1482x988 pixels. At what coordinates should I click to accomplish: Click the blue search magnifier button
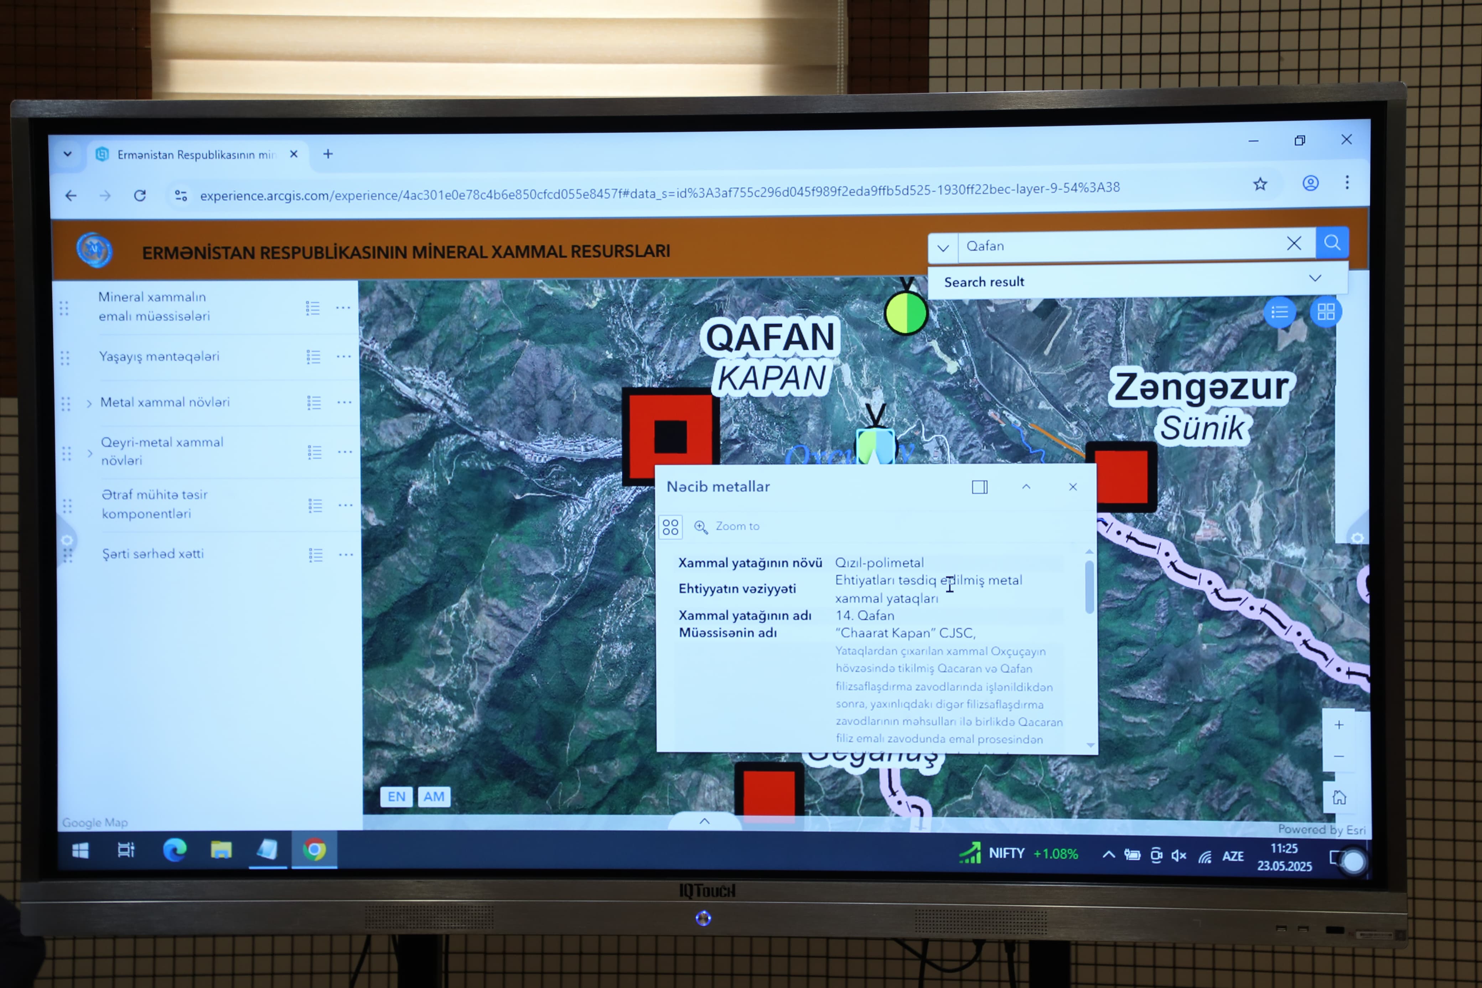(1331, 243)
